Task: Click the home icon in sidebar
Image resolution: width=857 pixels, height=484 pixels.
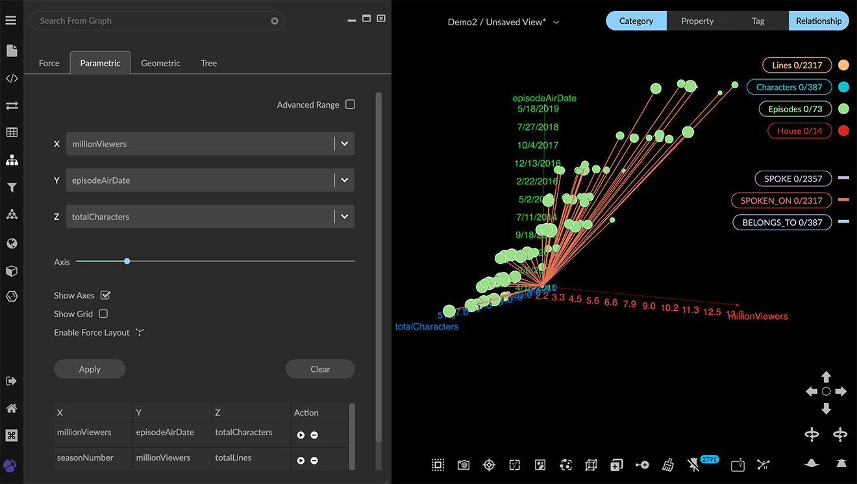Action: (x=12, y=408)
